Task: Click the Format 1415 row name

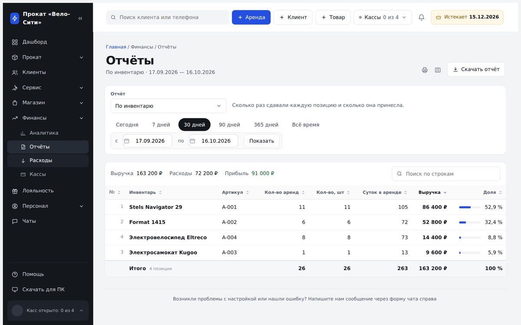Action: 147,222
